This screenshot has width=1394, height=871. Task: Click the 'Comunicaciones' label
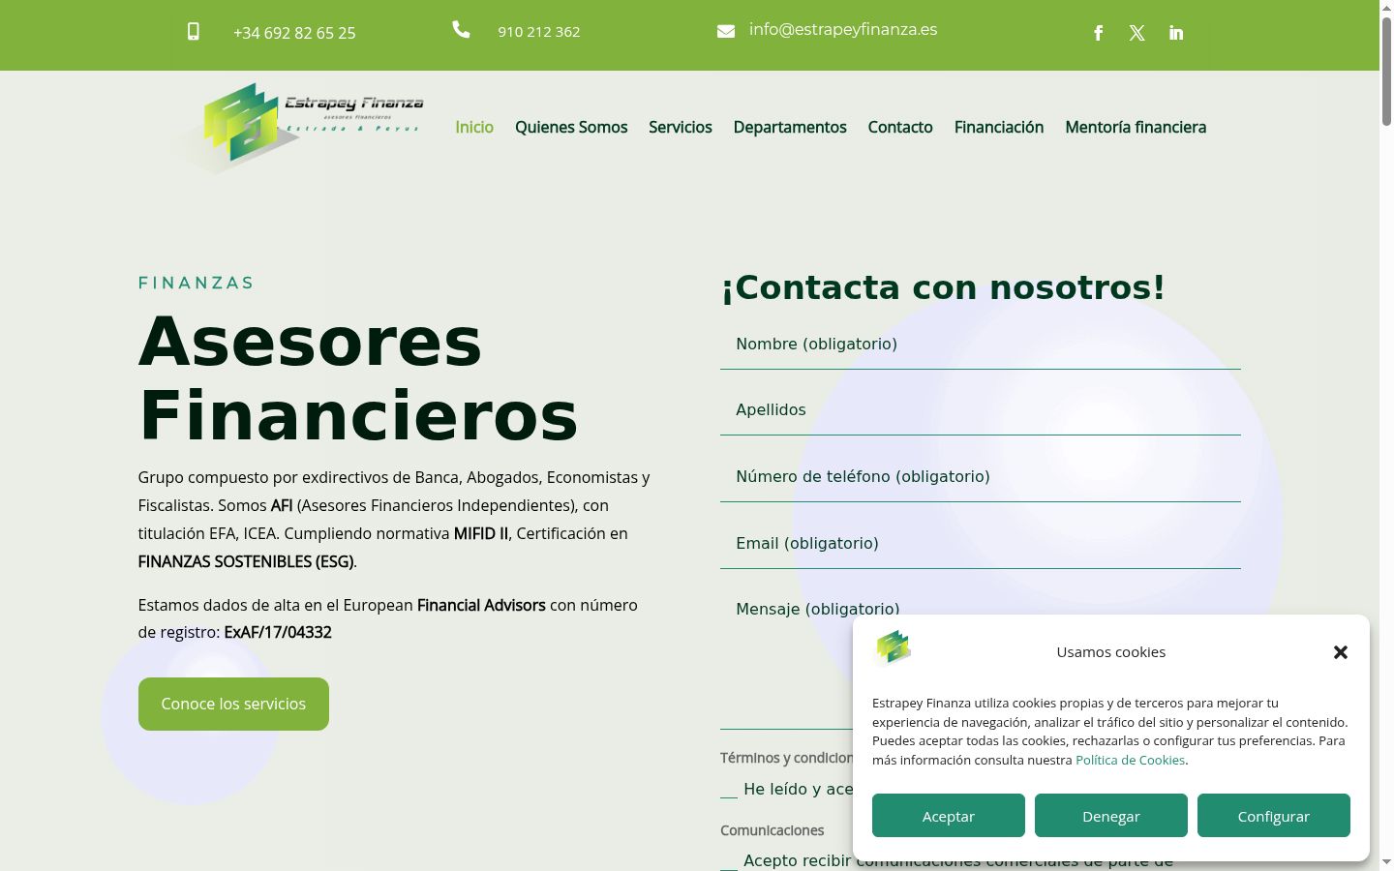coord(773,830)
